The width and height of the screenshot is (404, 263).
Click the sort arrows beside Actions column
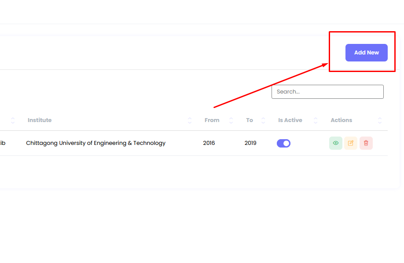(x=380, y=120)
